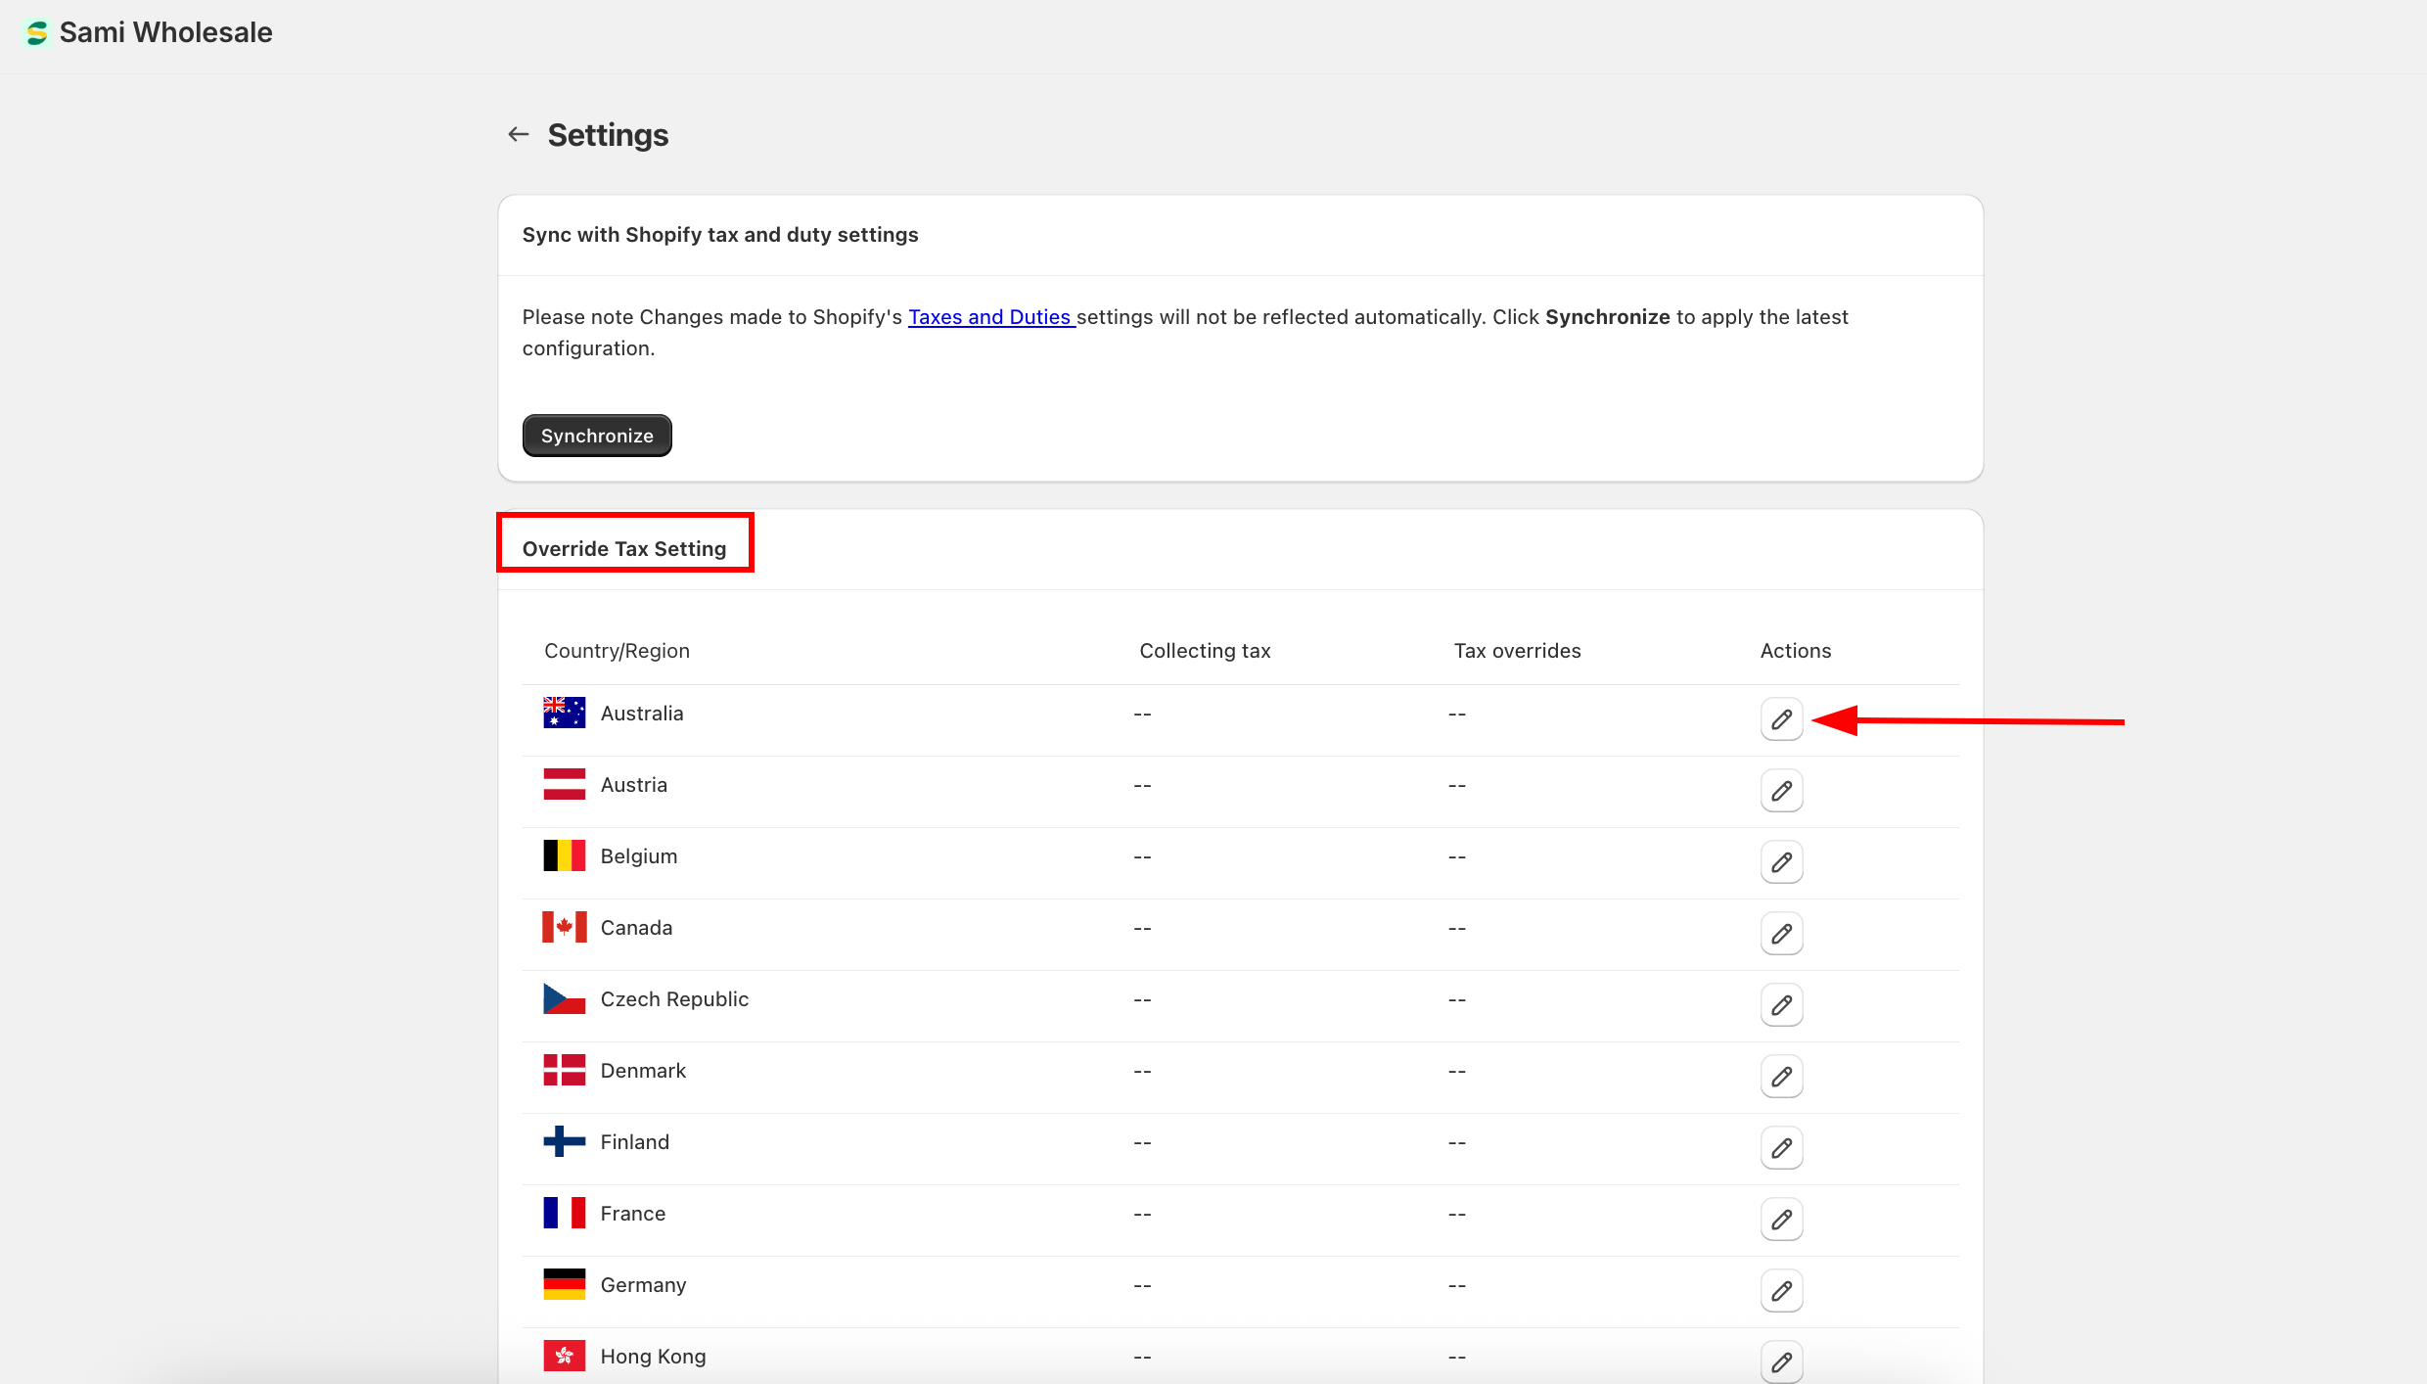Edit tax override for Denmark
The image size is (2427, 1384).
coord(1781,1077)
